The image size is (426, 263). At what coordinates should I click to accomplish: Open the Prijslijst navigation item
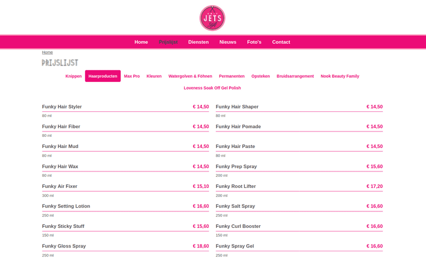[x=168, y=42]
